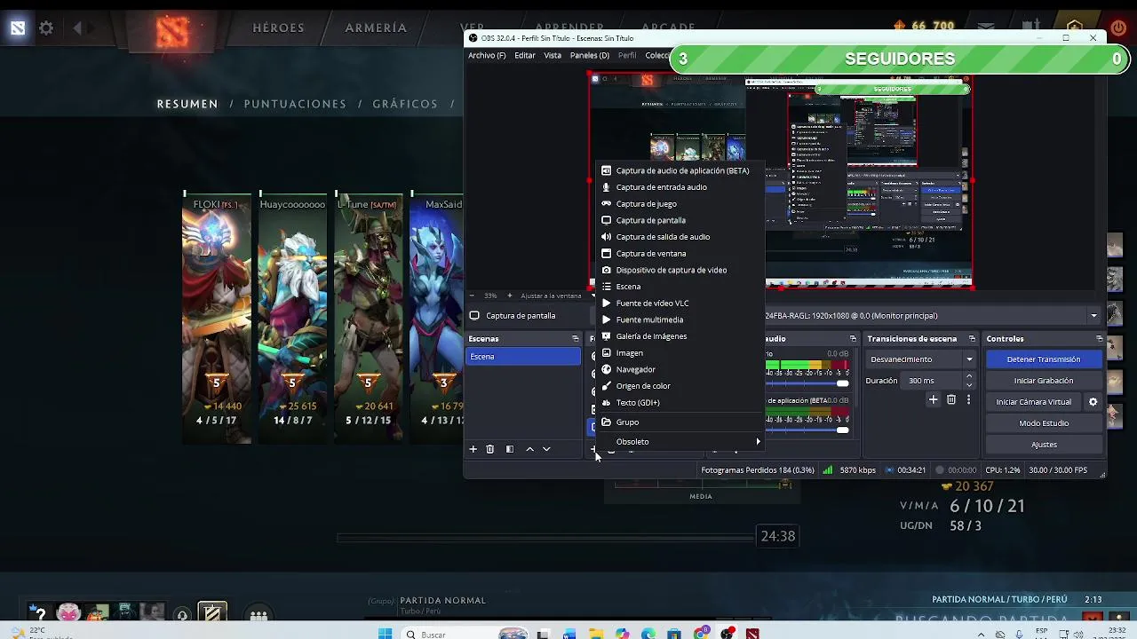Click the Dota 2 logo home icon
1137x639 pixels.
(x=172, y=31)
